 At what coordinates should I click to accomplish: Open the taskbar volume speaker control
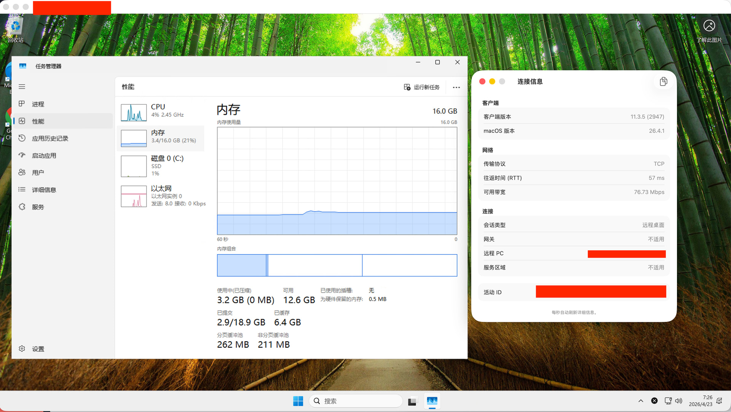pos(678,401)
